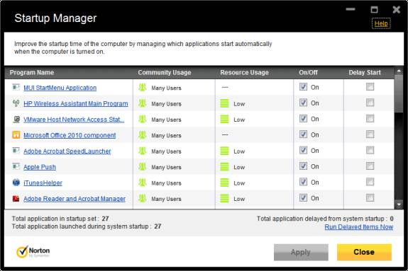Check Delay Start for Apple Push
This screenshot has width=408, height=271.
(370, 166)
